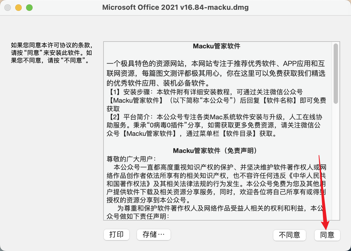
Task: Click the 打印 (Print) button
Action: click(116, 234)
